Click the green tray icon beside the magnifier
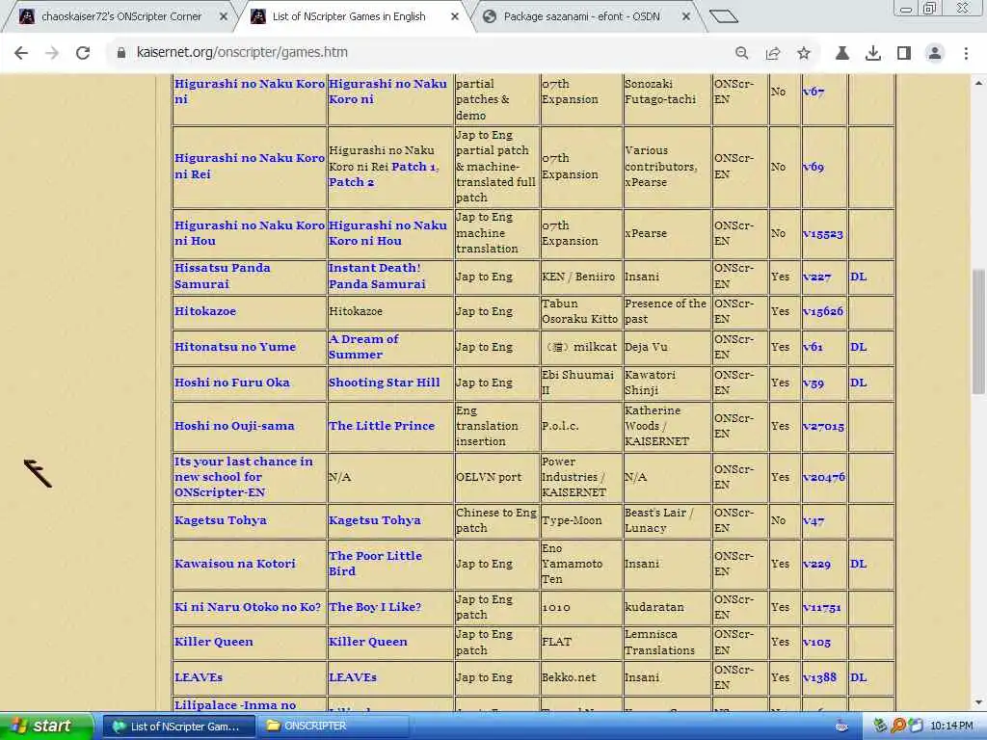The image size is (987, 740). (881, 727)
